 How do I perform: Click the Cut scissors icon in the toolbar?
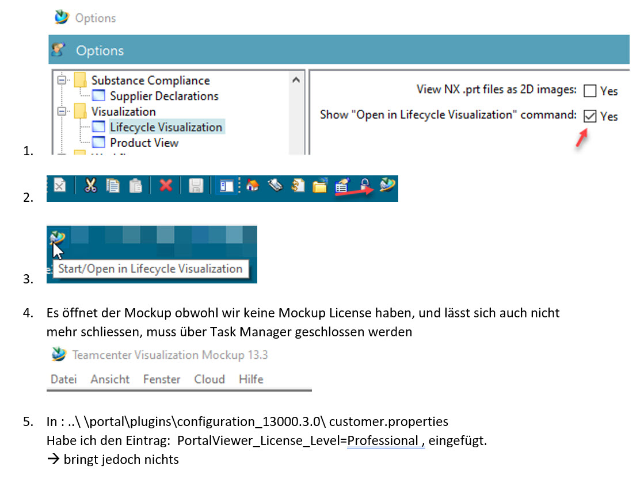click(x=90, y=186)
